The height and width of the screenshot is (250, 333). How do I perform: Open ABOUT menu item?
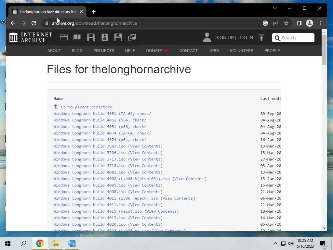point(54,50)
